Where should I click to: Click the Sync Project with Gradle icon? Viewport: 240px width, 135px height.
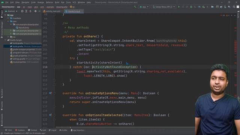(x=221, y=7)
